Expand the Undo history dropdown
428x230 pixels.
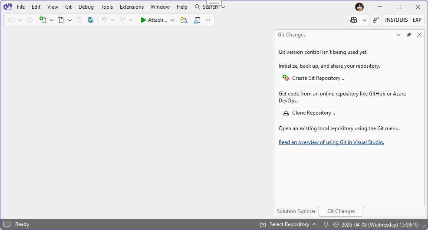pyautogui.click(x=113, y=20)
